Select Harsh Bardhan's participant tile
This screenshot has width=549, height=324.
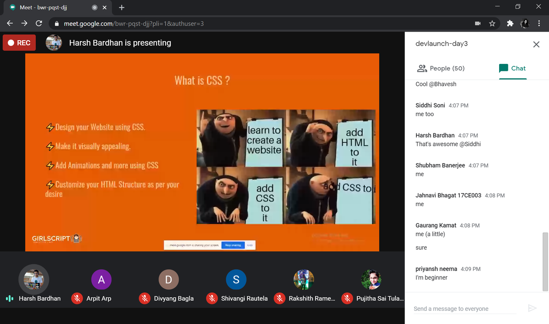click(33, 284)
